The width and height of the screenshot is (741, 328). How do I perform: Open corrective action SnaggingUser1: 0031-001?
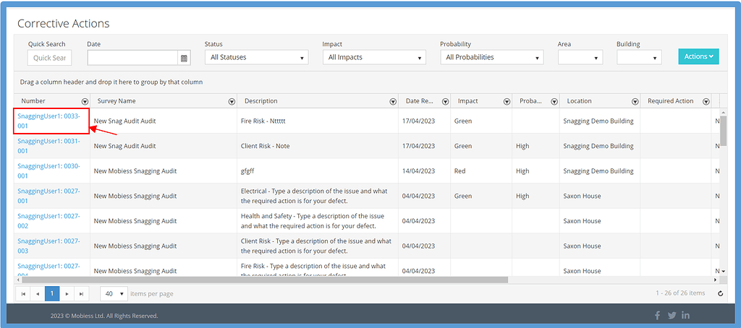pos(49,146)
